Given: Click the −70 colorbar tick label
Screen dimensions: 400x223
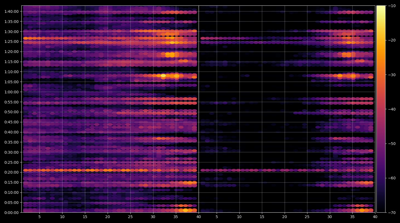Looking at the screenshot, I should [392, 213].
